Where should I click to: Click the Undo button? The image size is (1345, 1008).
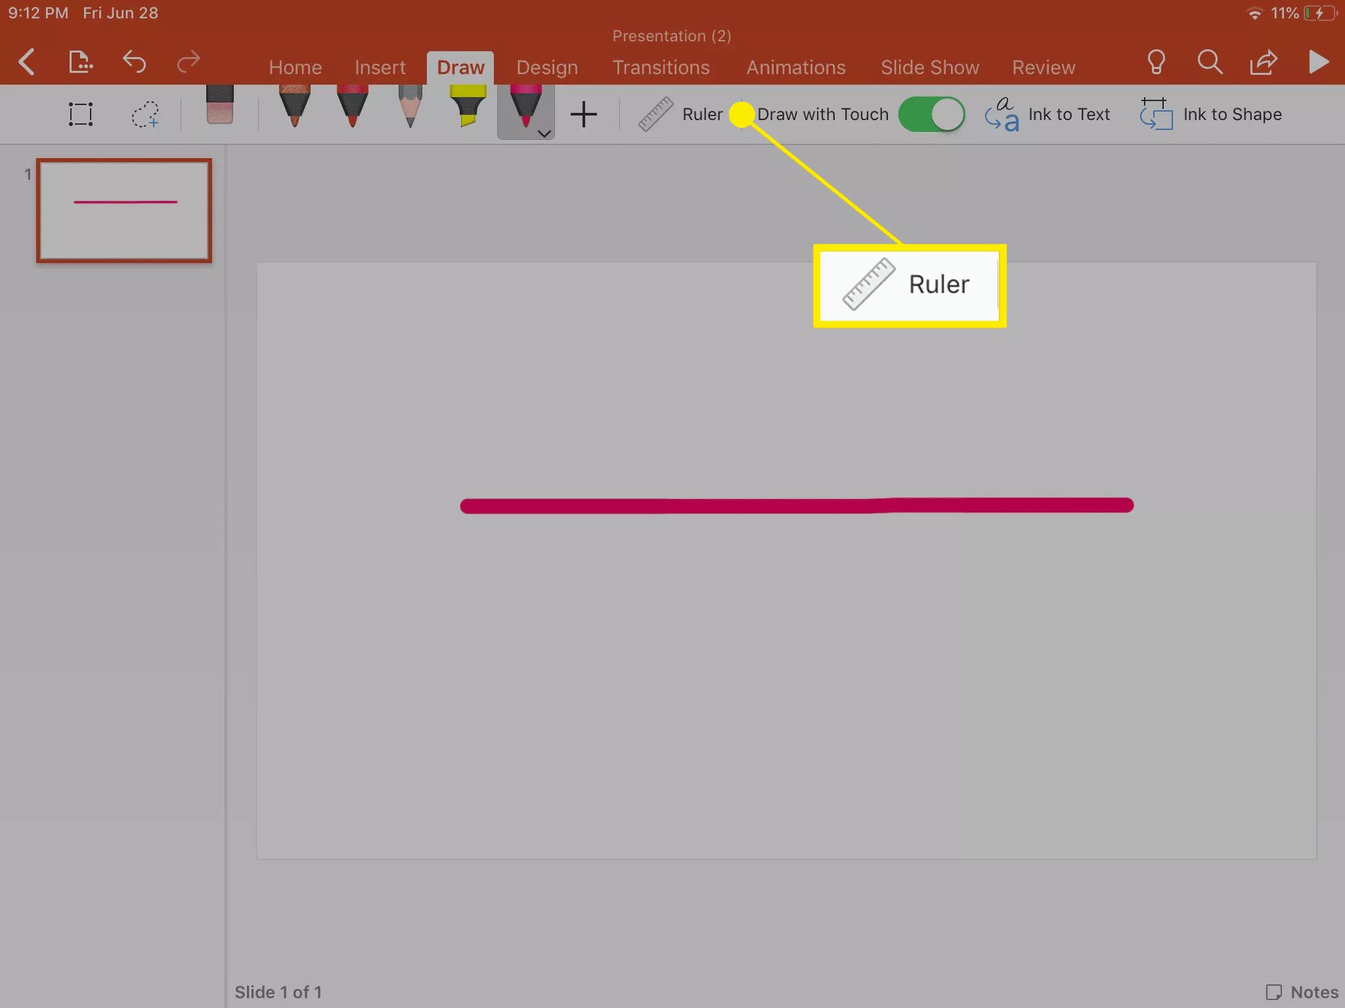click(133, 60)
